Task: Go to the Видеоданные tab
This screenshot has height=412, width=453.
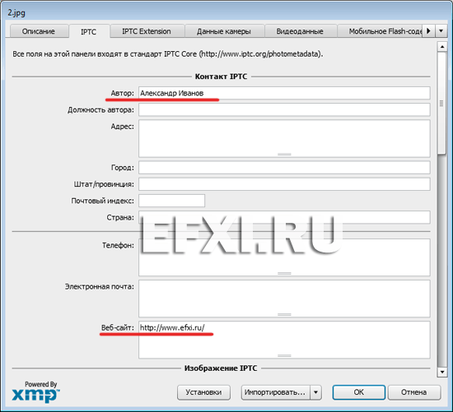Action: [x=300, y=31]
